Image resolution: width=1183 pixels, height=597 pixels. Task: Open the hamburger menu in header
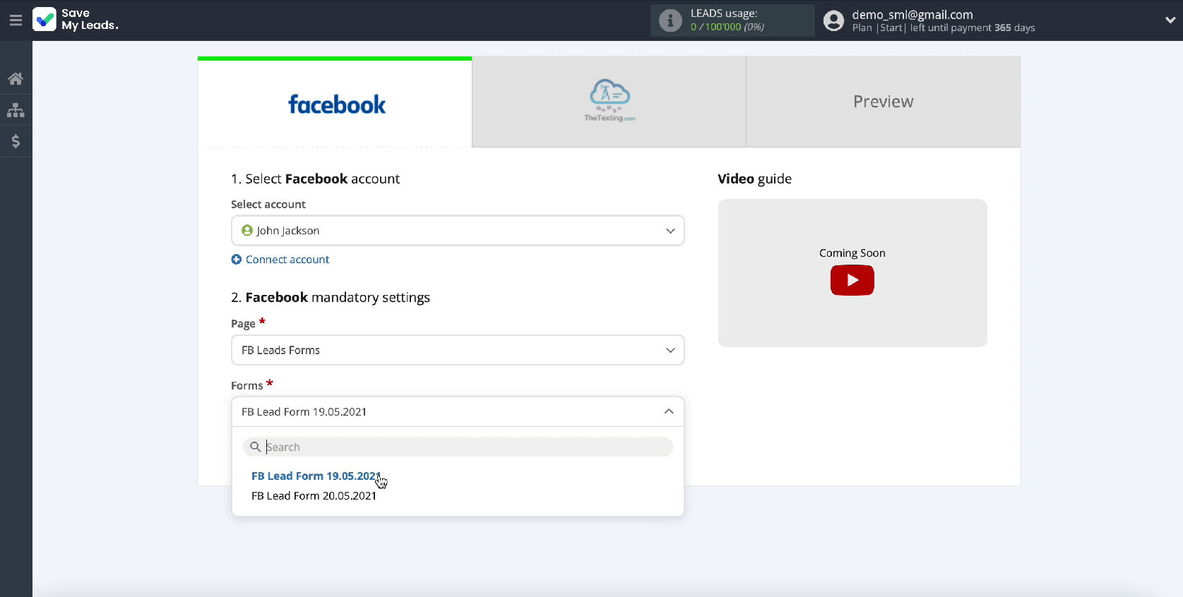pyautogui.click(x=16, y=20)
